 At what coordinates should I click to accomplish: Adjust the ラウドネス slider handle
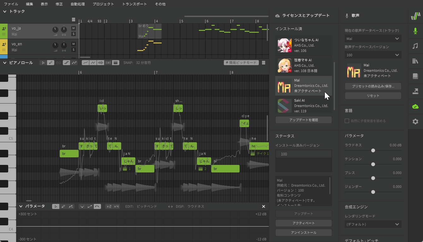373,150
